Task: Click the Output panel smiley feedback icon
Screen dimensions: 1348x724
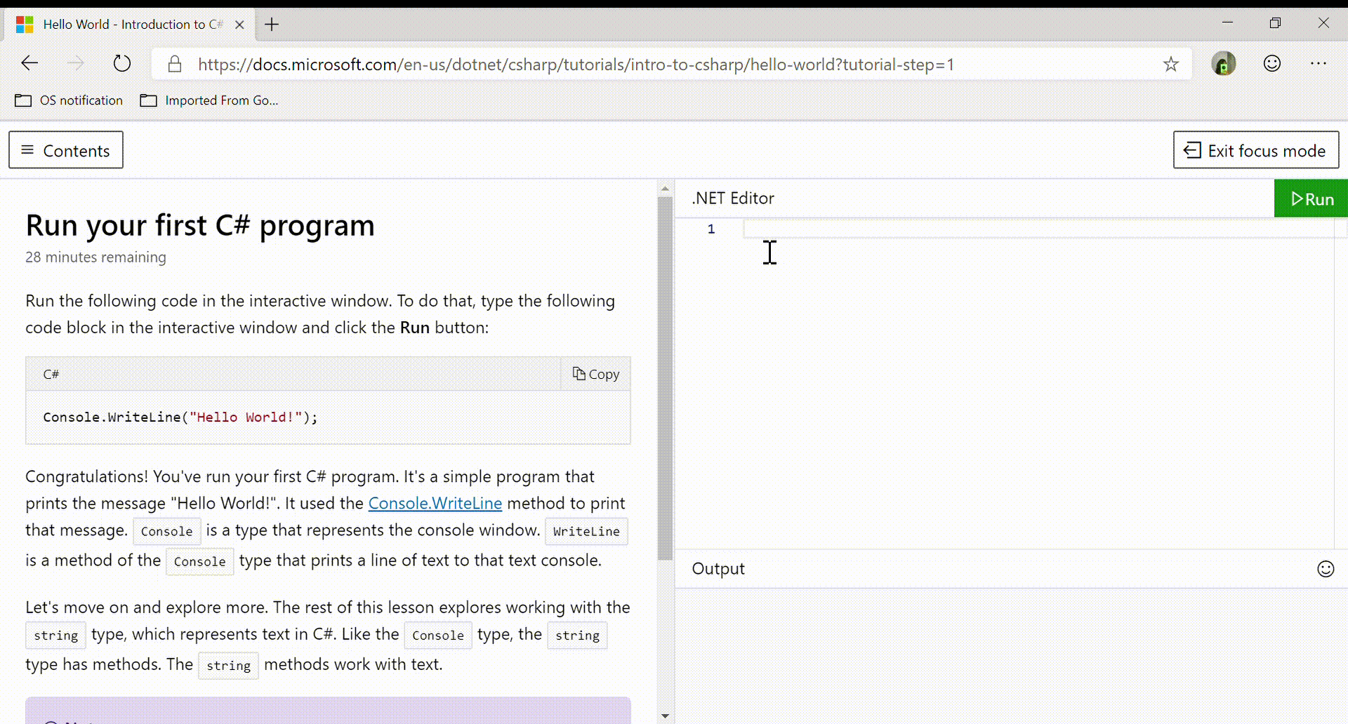Action: [x=1326, y=569]
